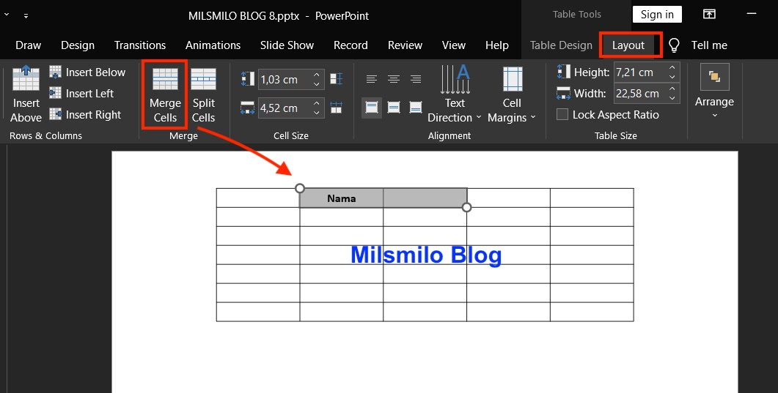Image resolution: width=778 pixels, height=393 pixels.
Task: Increase cell row height with up arrow
Action: [317, 75]
